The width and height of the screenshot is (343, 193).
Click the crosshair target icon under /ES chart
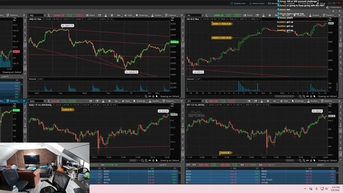pyautogui.click(x=311, y=96)
